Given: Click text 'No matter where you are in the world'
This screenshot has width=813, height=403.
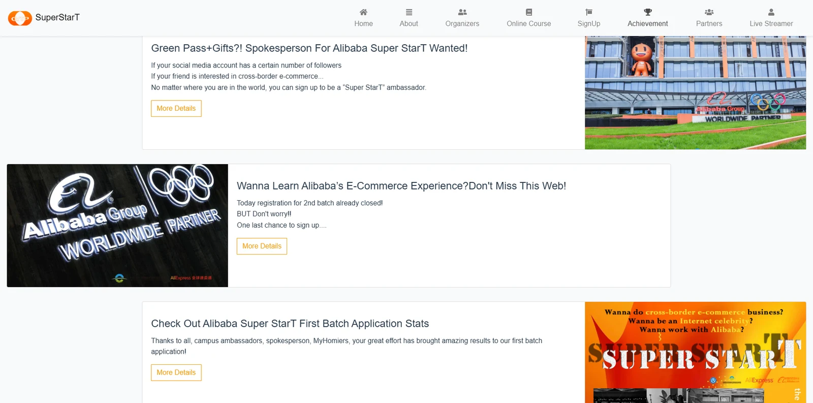Looking at the screenshot, I should click(208, 87).
